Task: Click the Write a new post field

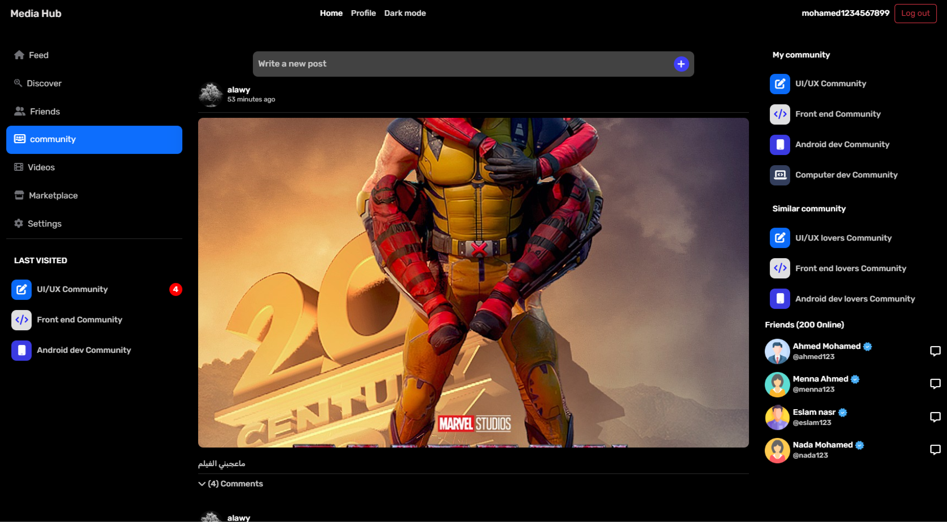Action: click(x=463, y=64)
